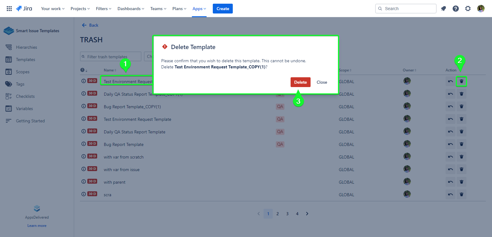The height and width of the screenshot is (237, 492).
Task: Open Jira settings gear icon
Action: [468, 9]
